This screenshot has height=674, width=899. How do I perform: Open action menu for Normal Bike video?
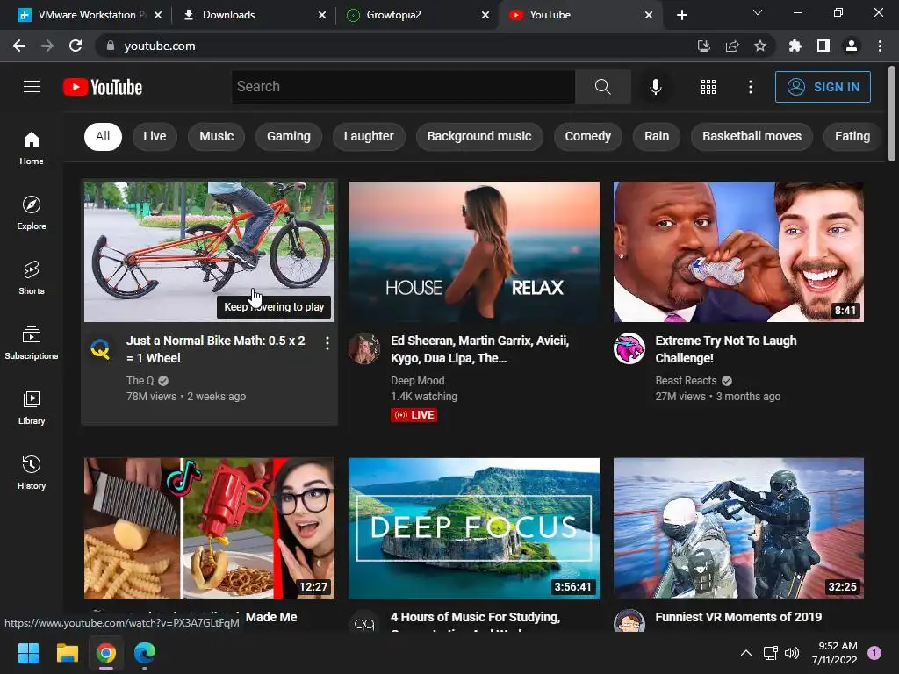coord(327,343)
